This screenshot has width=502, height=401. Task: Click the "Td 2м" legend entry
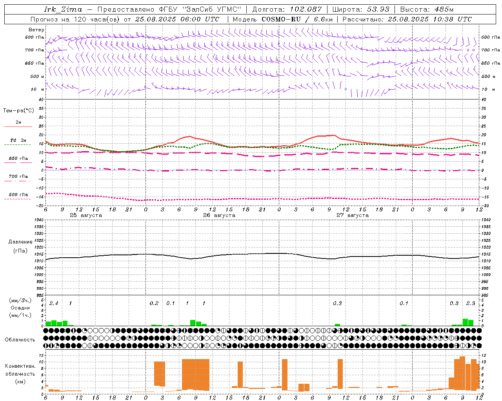tap(18, 140)
